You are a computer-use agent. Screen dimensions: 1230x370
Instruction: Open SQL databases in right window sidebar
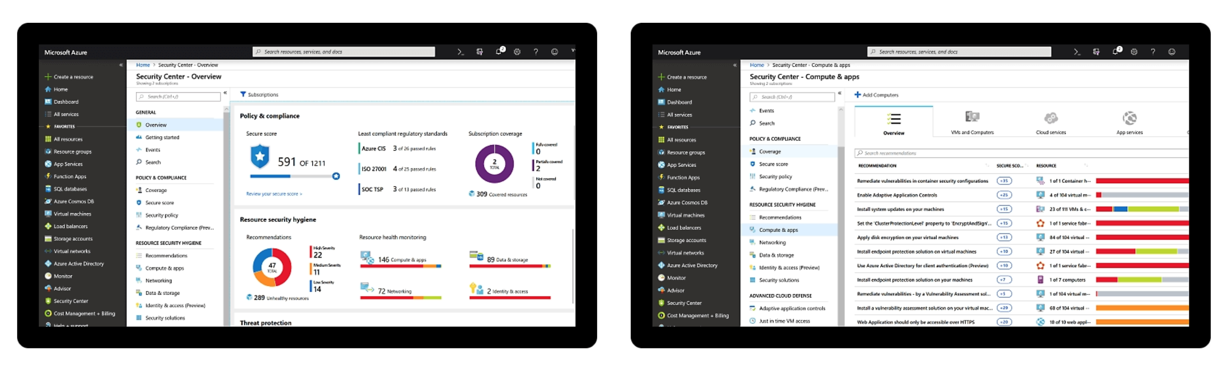tap(679, 190)
